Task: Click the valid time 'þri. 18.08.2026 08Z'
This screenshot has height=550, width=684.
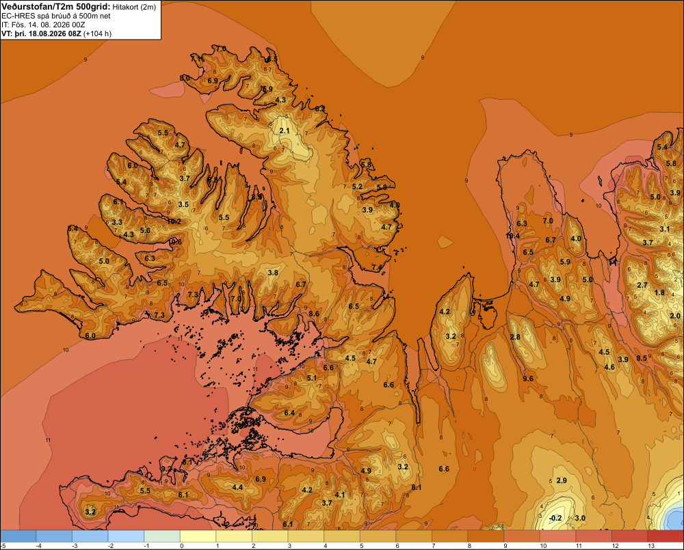Action: coord(48,33)
